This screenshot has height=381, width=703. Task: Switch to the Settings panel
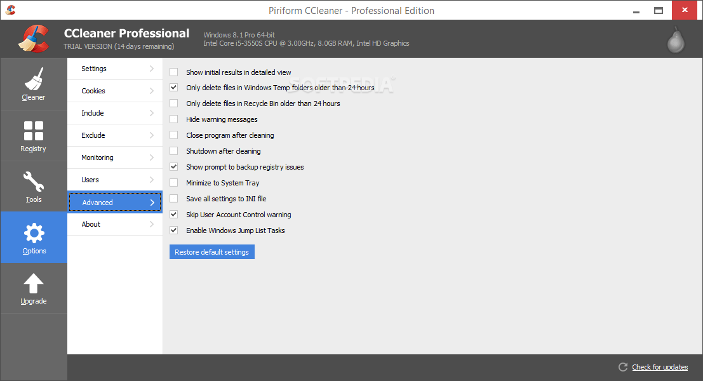[x=114, y=69]
